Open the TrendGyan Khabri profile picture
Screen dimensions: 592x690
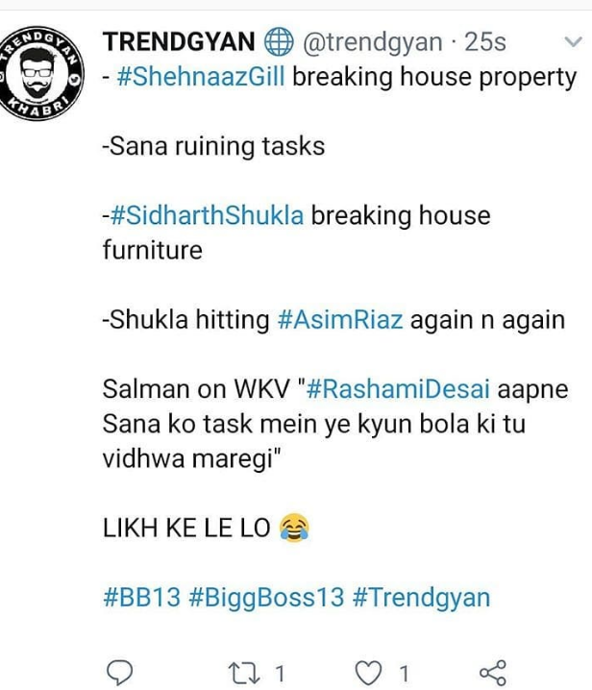coord(40,73)
